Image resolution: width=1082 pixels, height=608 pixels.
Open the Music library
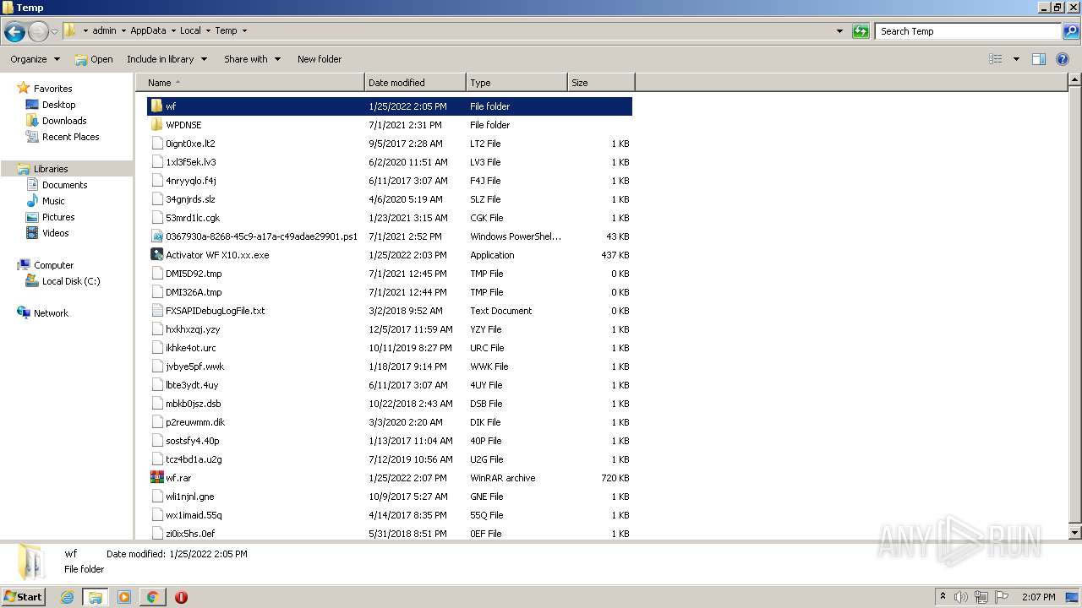(x=53, y=201)
